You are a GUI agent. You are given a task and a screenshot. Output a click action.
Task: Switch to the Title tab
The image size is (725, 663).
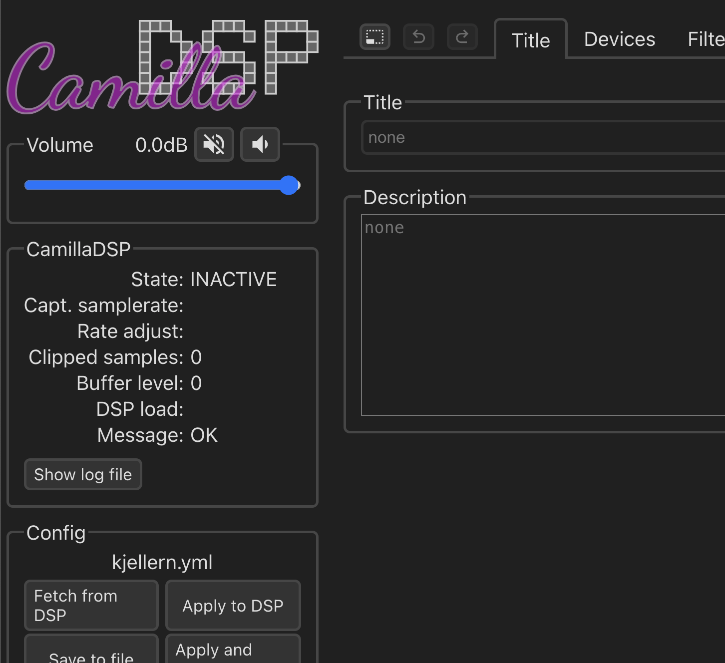(531, 40)
